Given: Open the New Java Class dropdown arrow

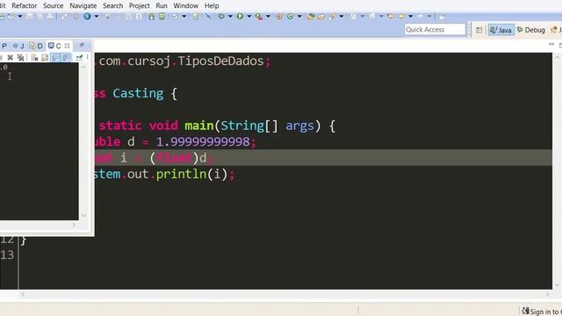Looking at the screenshot, I should tap(299, 16).
